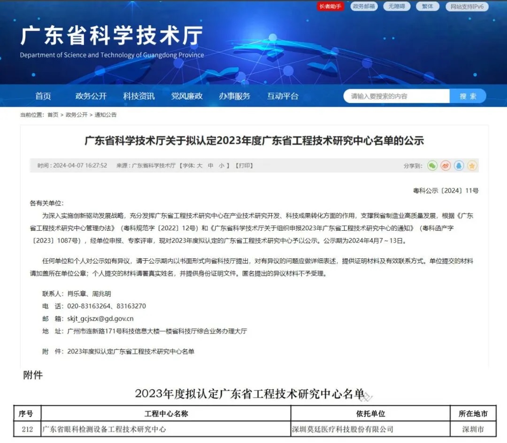This screenshot has height=443, width=507.
Task: Click the 工程中心名称 column header
Action: coord(166,413)
